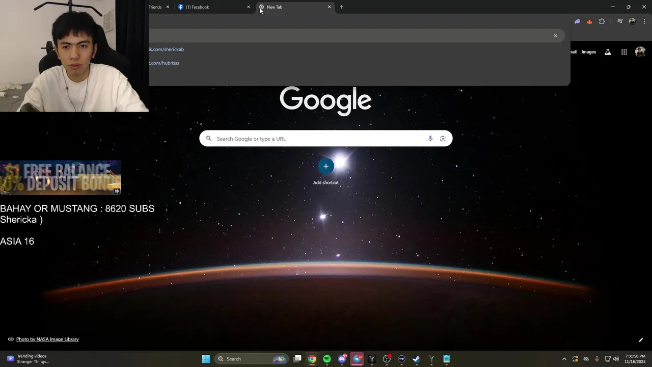Image resolution: width=652 pixels, height=367 pixels.
Task: Click the microphone tray icon
Action: point(597,359)
